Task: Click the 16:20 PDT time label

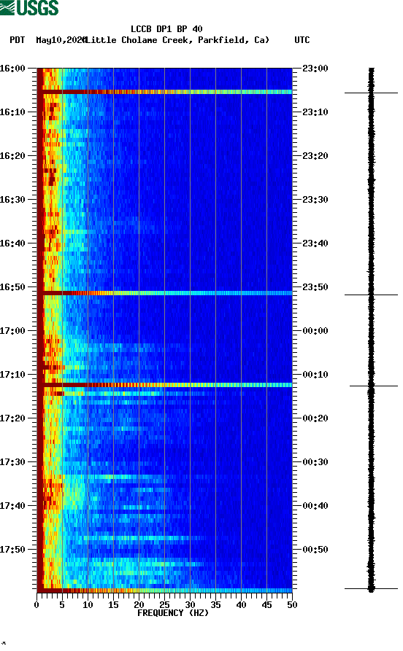Action: pyautogui.click(x=12, y=156)
